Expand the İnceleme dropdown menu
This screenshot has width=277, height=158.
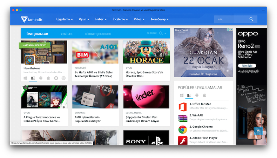point(120,19)
